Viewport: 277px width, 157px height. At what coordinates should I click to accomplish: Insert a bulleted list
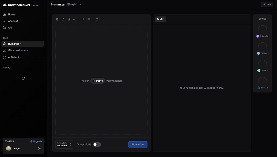pos(89,19)
